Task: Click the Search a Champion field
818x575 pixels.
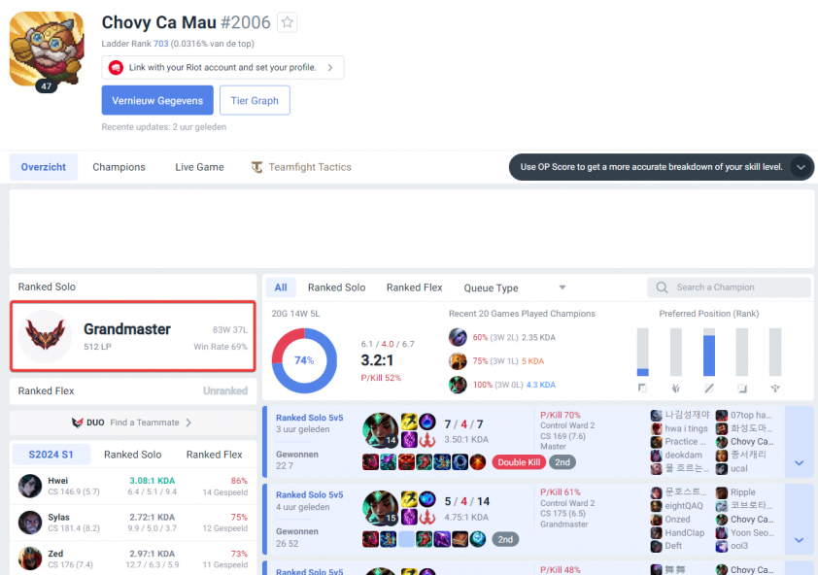Action: coord(729,287)
